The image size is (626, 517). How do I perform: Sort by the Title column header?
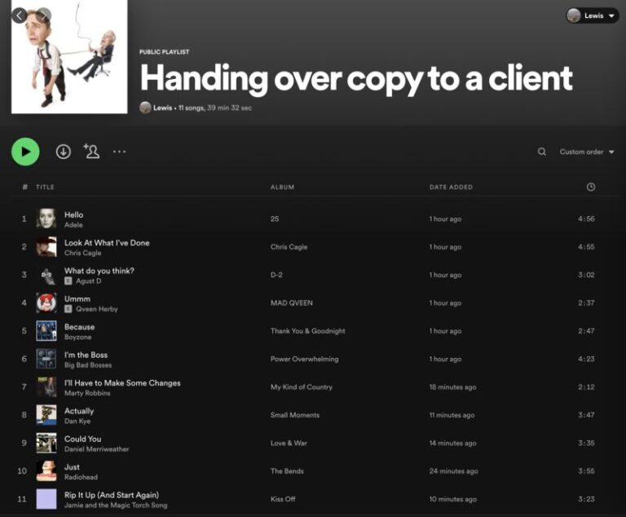tap(45, 187)
